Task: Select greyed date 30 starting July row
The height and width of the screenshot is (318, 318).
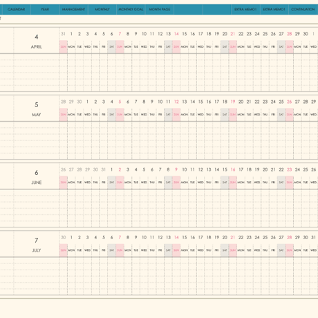Action: click(x=63, y=237)
